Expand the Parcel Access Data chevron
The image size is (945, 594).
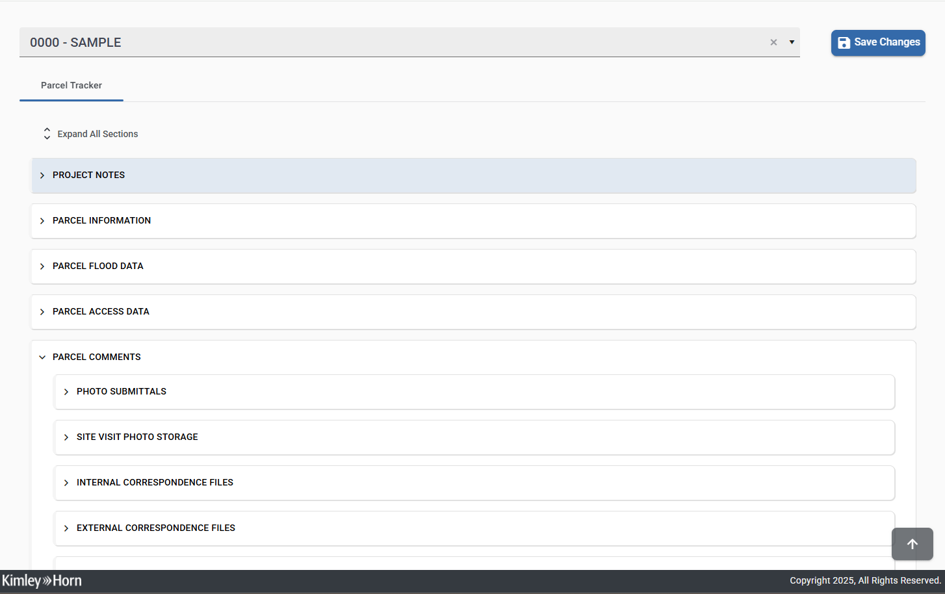tap(42, 312)
